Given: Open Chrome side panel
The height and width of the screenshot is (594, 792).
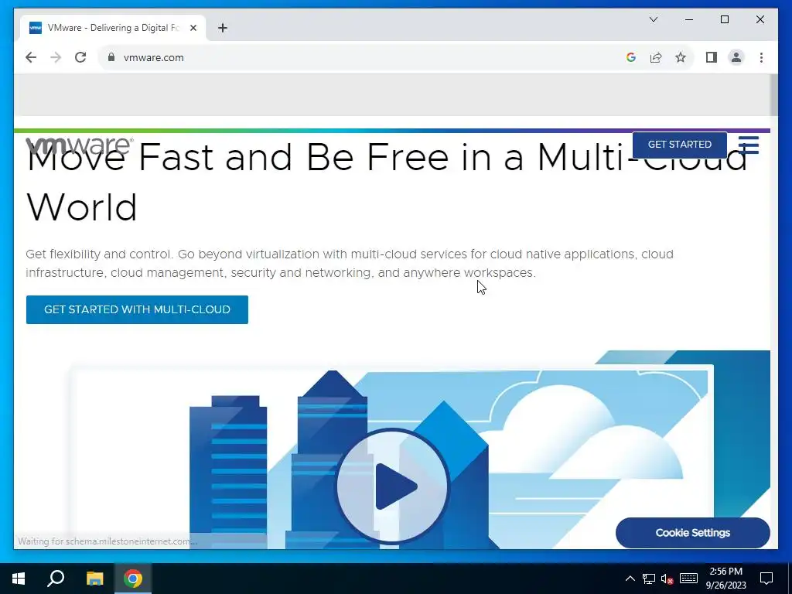Looking at the screenshot, I should click(x=712, y=57).
